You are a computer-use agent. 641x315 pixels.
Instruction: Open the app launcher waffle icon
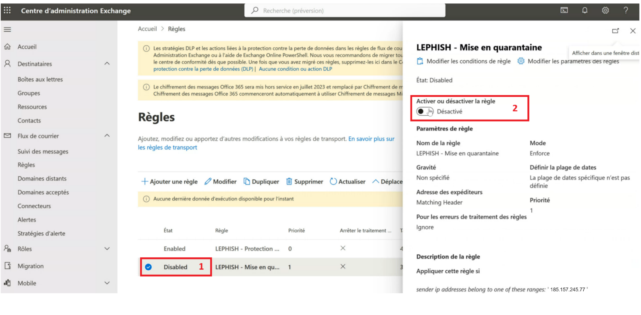pyautogui.click(x=7, y=10)
